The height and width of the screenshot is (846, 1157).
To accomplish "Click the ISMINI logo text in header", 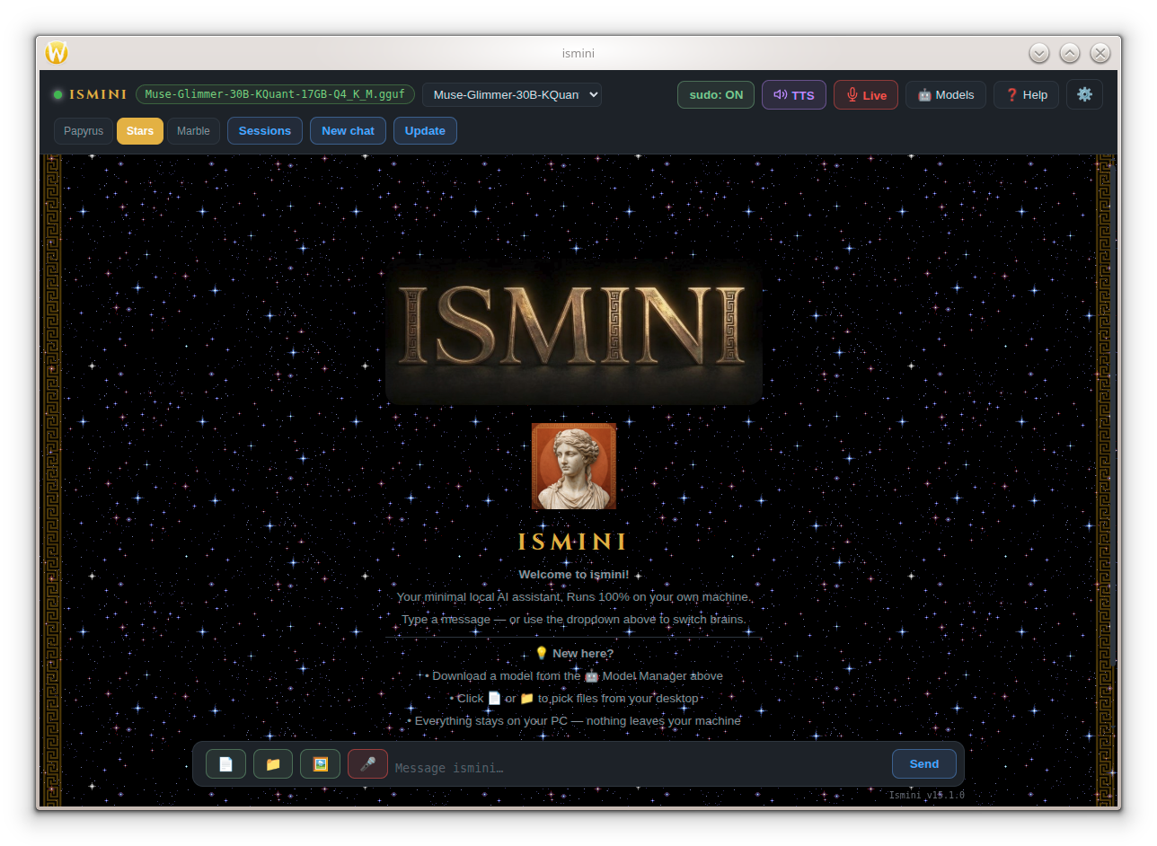I will tap(98, 94).
